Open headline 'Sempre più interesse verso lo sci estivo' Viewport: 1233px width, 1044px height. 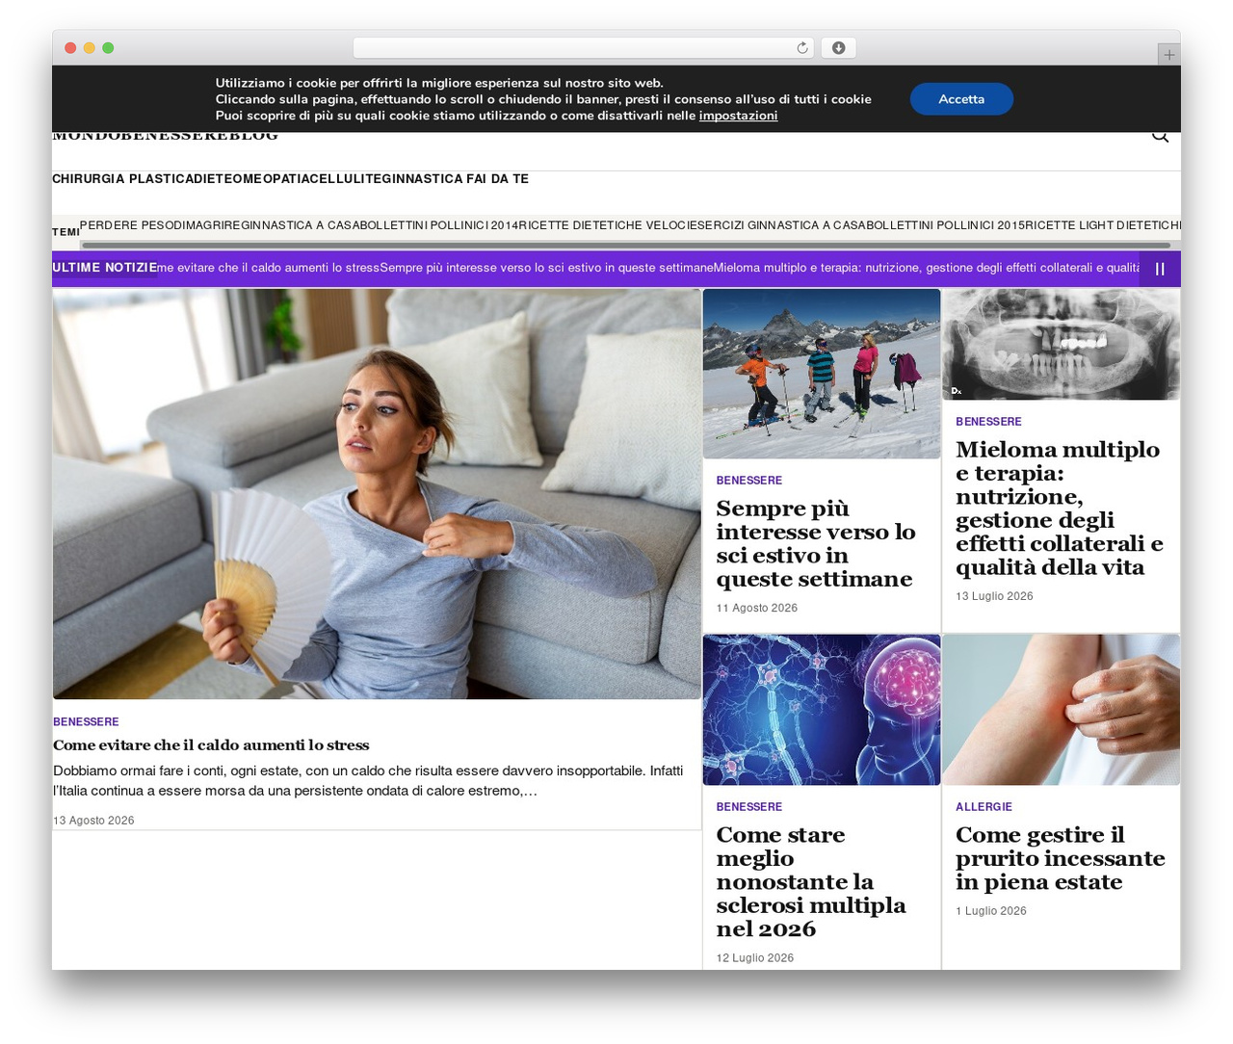pyautogui.click(x=816, y=544)
